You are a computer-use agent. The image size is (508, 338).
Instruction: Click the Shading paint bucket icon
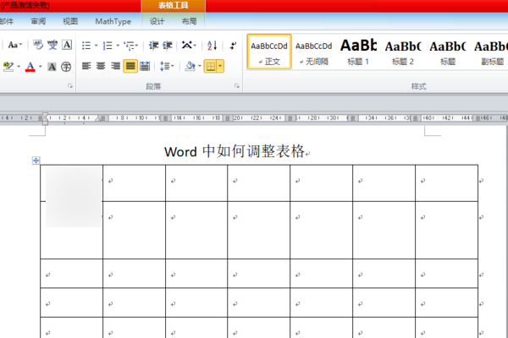coord(190,66)
